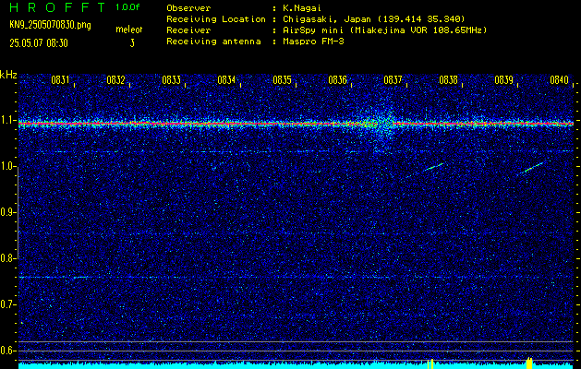Viewport: 581px width, 369px height.
Task: Click the Observer field label
Action: (x=188, y=7)
